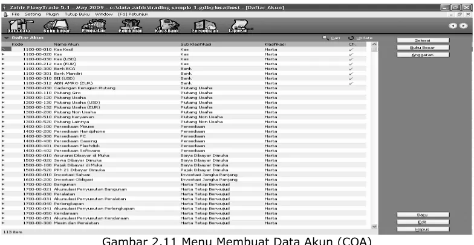Screen dimensions: 474x245
Task: Toggle the checkmark for BII (USD)
Action: click(351, 78)
